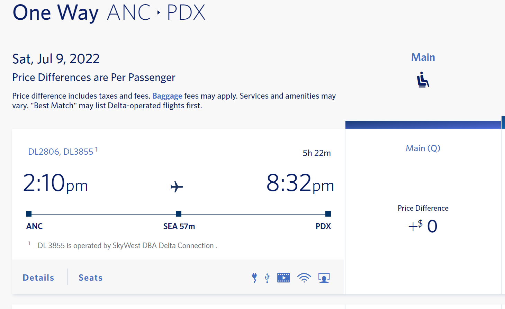The width and height of the screenshot is (505, 309).
Task: Click the Wi-Fi availability icon
Action: tap(304, 277)
